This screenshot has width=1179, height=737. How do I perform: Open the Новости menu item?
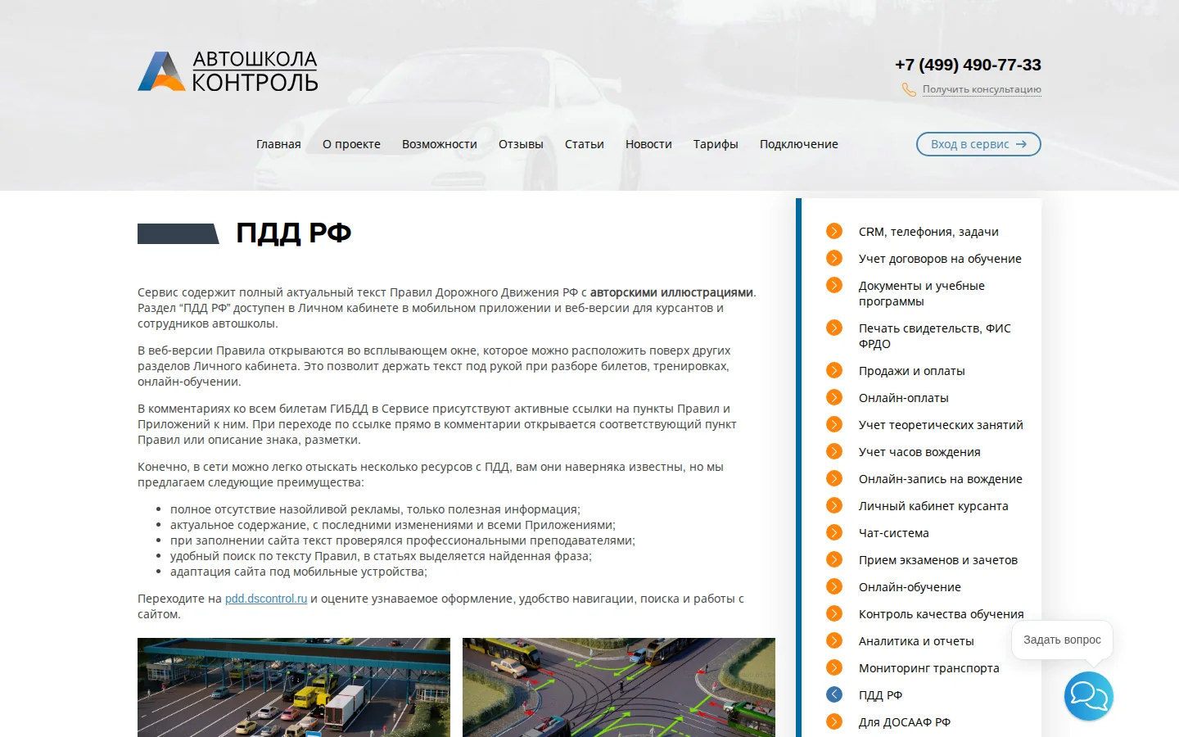648,144
